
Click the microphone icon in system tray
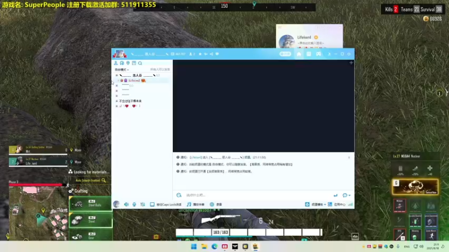click(x=398, y=246)
